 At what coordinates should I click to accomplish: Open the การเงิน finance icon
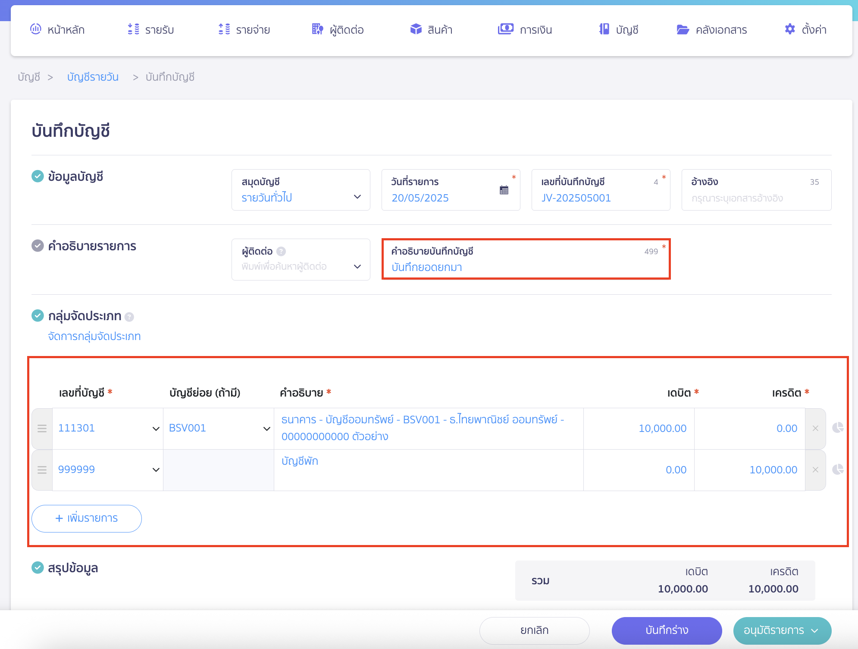[x=505, y=29]
